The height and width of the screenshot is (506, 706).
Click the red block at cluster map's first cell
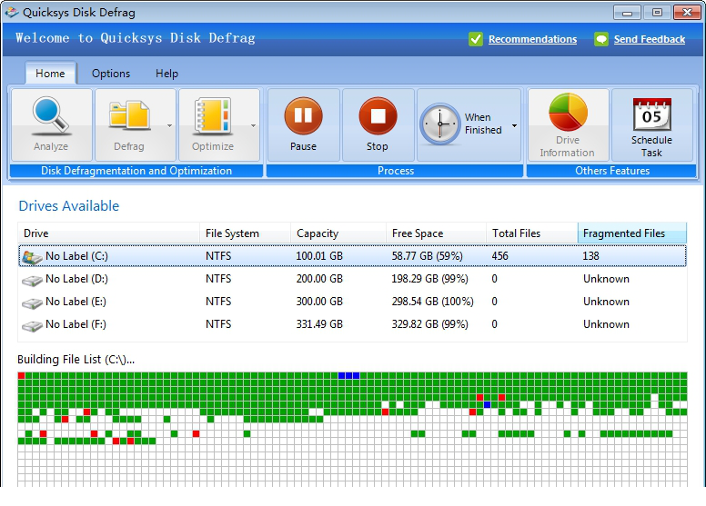(x=21, y=375)
